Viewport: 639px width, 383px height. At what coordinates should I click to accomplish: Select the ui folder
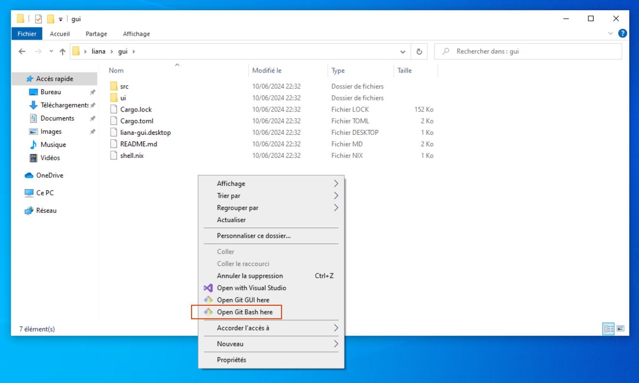coord(123,98)
